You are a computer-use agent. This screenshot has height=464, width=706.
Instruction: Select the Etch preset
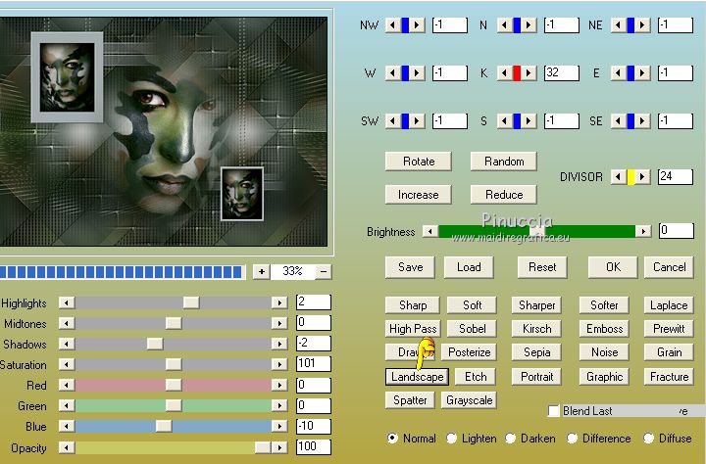click(476, 376)
